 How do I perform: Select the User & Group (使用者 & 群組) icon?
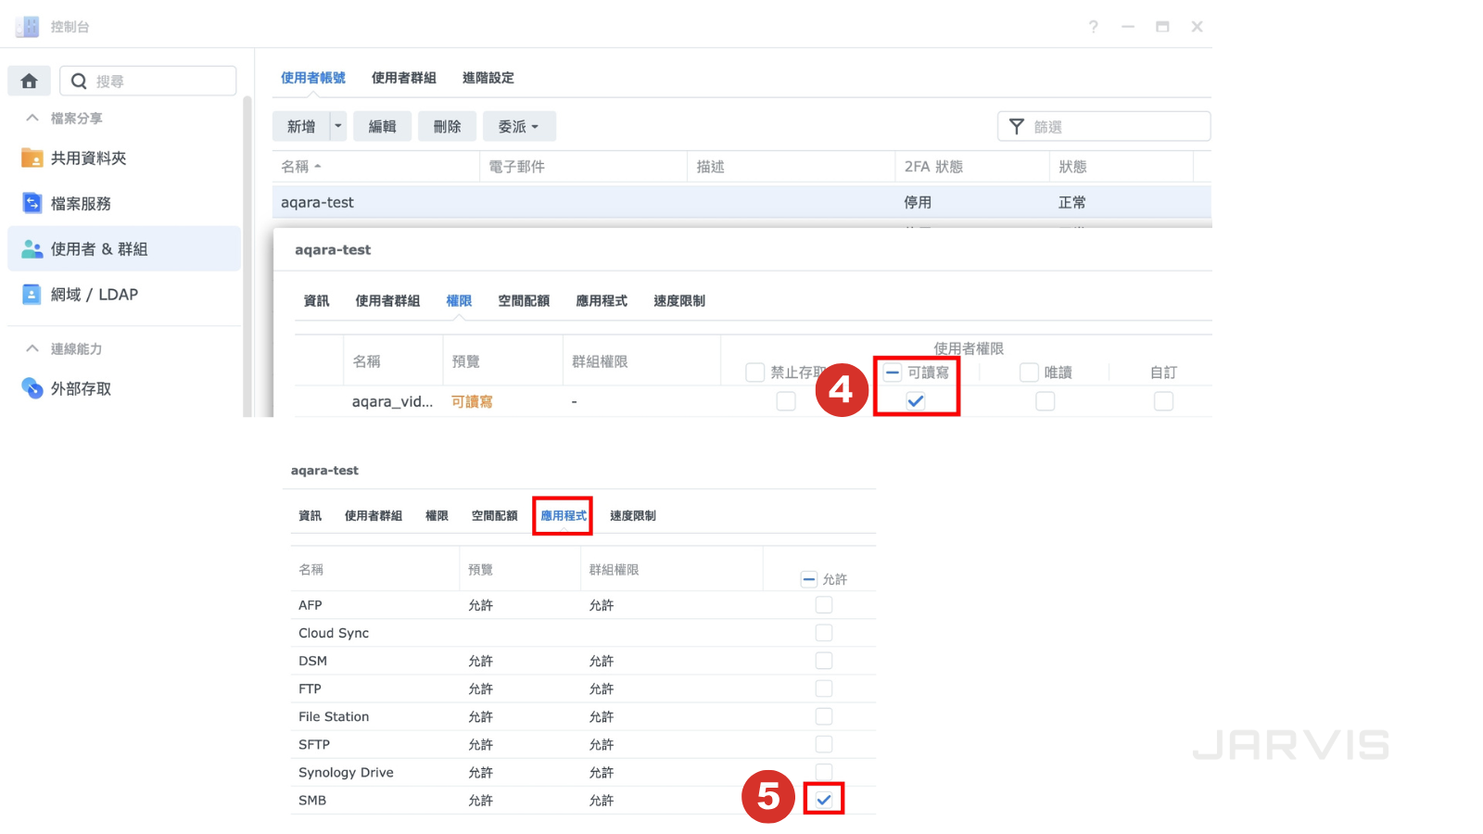pyautogui.click(x=32, y=249)
